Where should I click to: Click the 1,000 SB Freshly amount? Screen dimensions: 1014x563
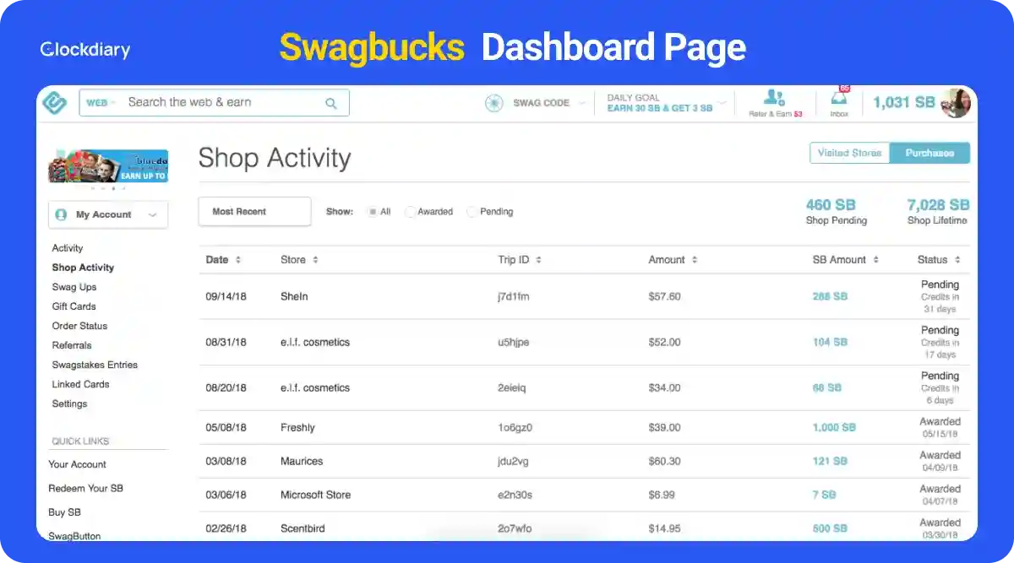[x=834, y=428]
